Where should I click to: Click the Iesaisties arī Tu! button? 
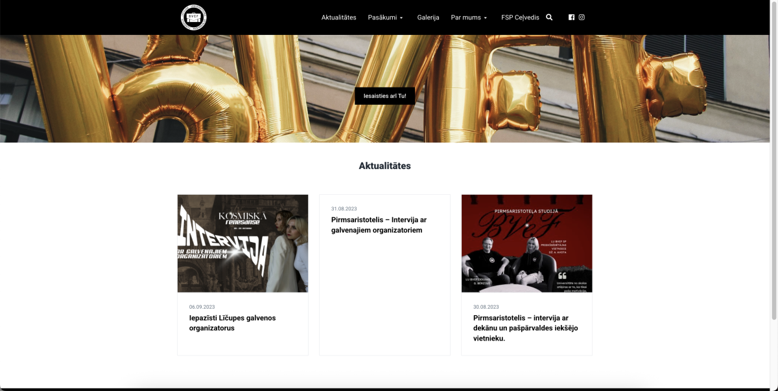385,96
